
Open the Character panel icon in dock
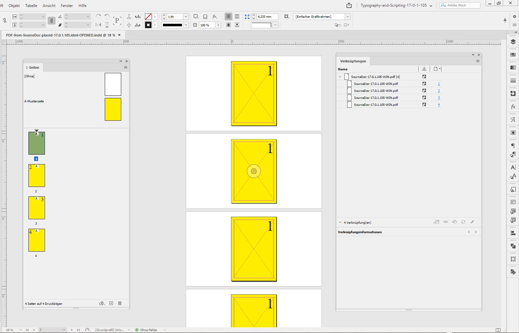pos(513,167)
